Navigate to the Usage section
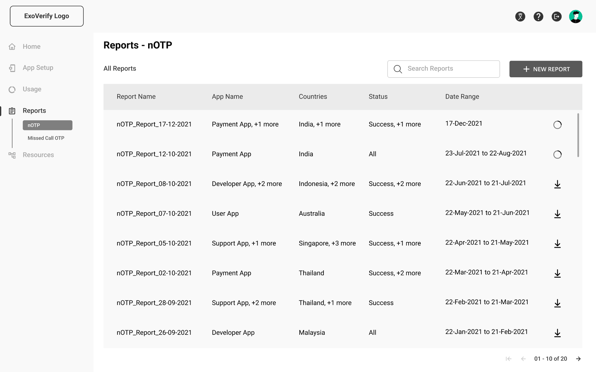This screenshot has height=372, width=596. [x=32, y=89]
